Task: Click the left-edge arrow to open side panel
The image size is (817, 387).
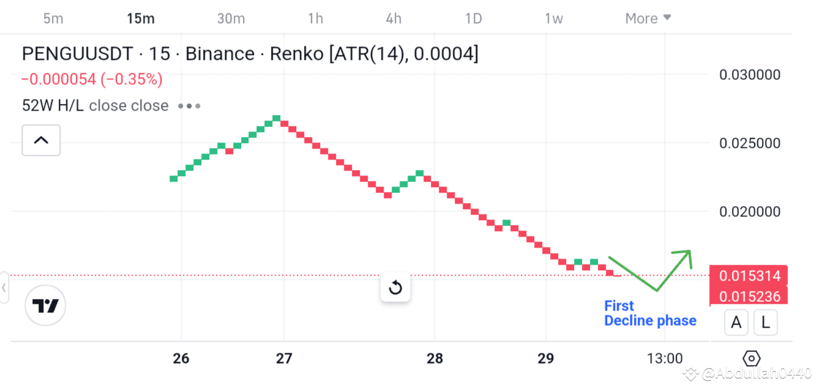Action: tap(4, 287)
